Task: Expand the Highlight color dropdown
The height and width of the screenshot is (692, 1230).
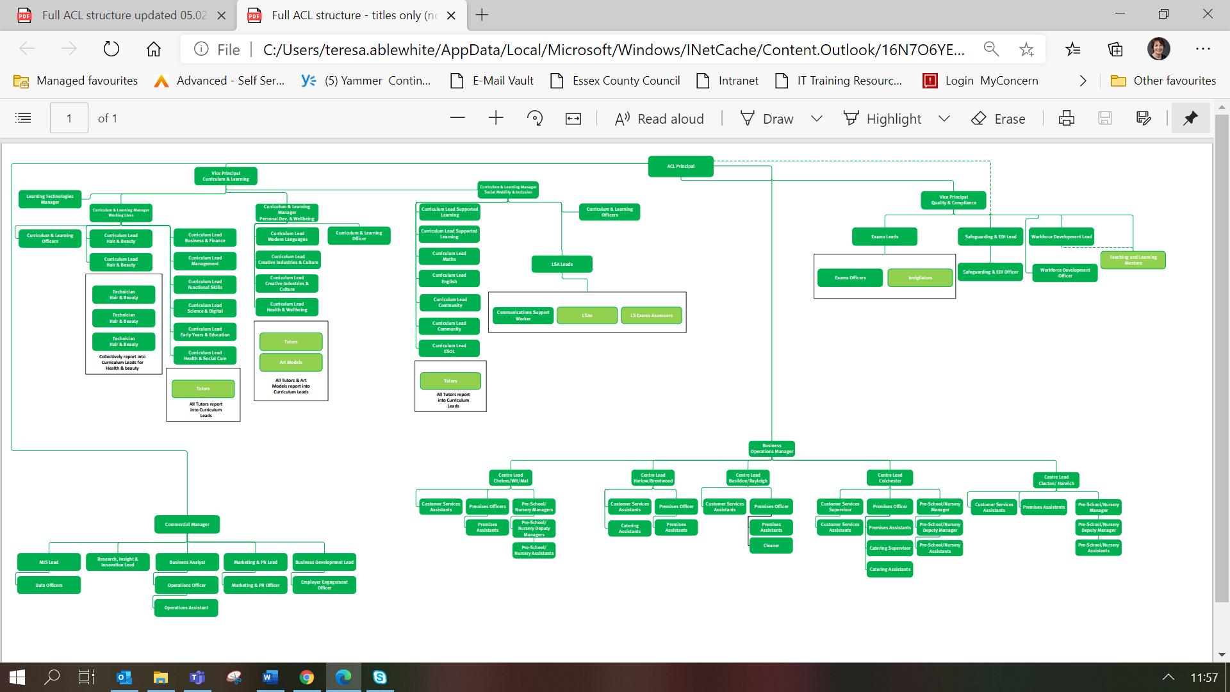Action: coord(944,119)
